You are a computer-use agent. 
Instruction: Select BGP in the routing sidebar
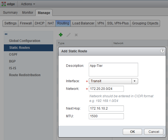pyautogui.click(x=13, y=61)
